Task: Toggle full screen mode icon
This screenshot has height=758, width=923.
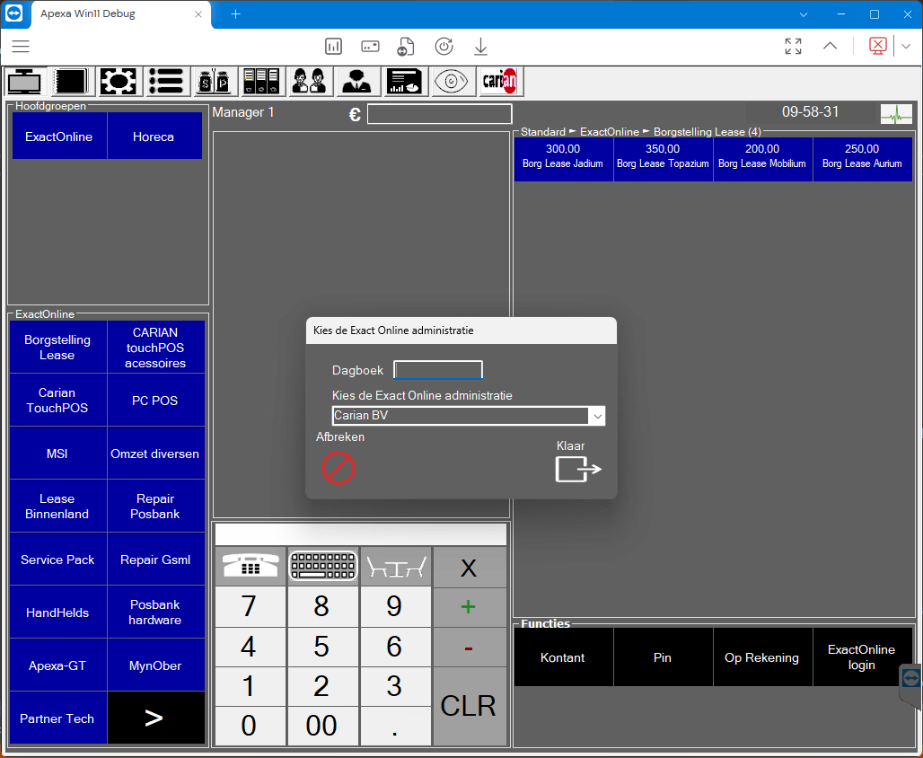Action: 793,46
